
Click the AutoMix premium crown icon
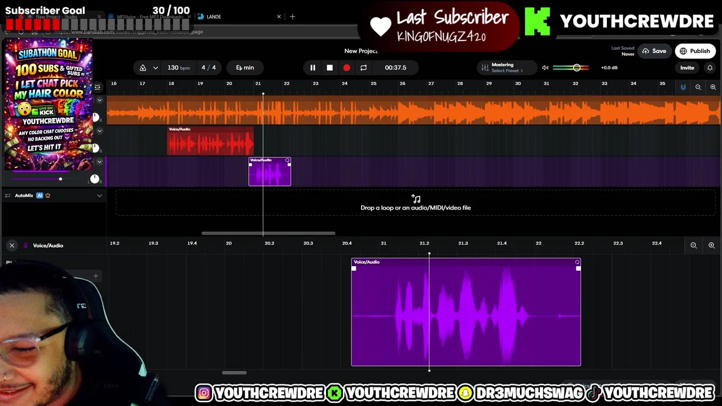47,196
